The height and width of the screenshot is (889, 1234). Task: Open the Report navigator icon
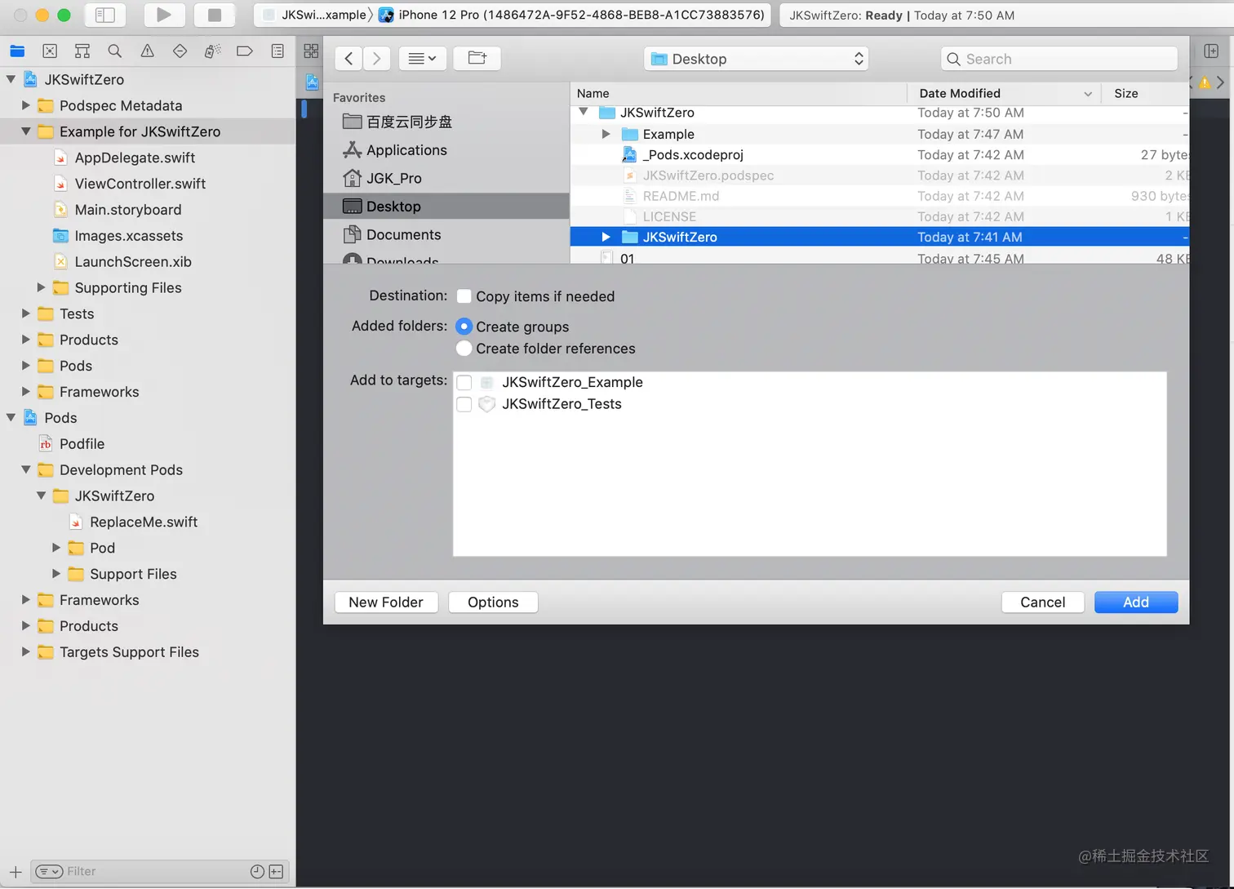[x=277, y=51]
